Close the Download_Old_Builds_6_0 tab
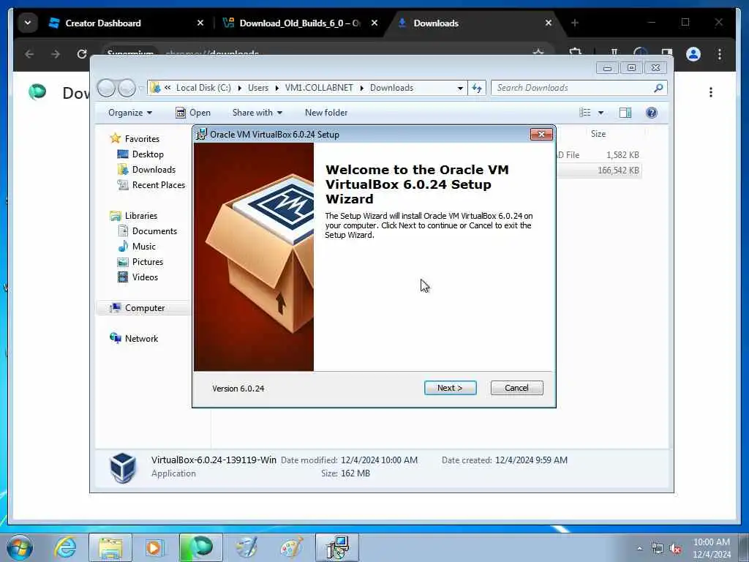 point(374,23)
